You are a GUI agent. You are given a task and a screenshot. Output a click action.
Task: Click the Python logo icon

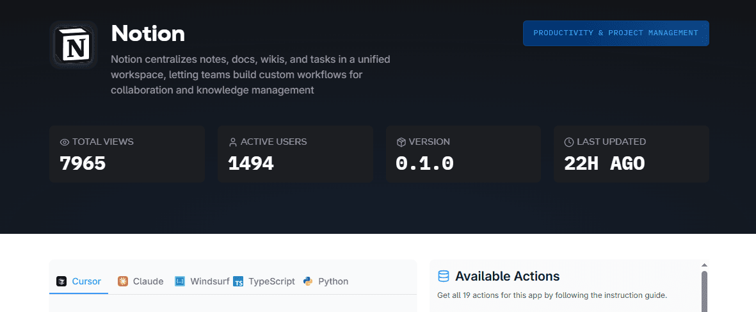(308, 281)
